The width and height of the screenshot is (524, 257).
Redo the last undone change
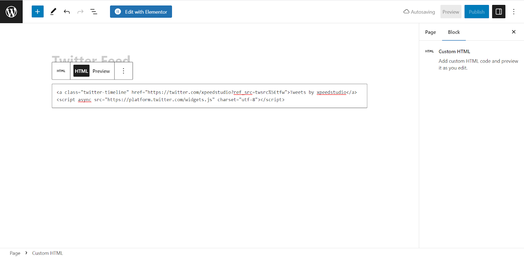(x=80, y=12)
